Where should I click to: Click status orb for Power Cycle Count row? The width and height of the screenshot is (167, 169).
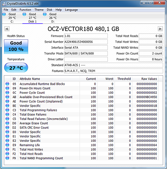7,93
